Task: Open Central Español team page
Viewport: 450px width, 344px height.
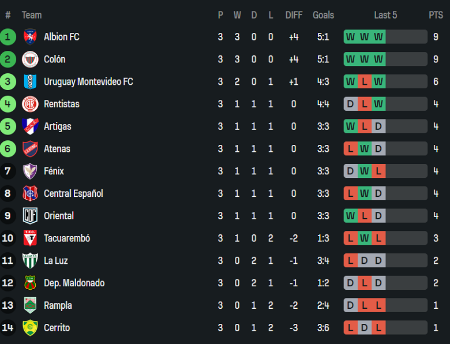Action: 73,193
